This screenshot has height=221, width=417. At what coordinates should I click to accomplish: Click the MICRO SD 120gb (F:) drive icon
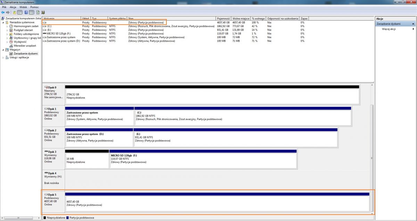pos(44,34)
